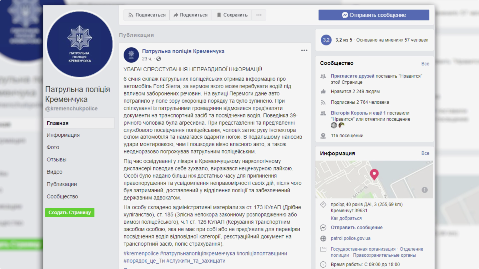The width and height of the screenshot is (479, 269).
Task: Click the website globe icon
Action: (x=323, y=238)
